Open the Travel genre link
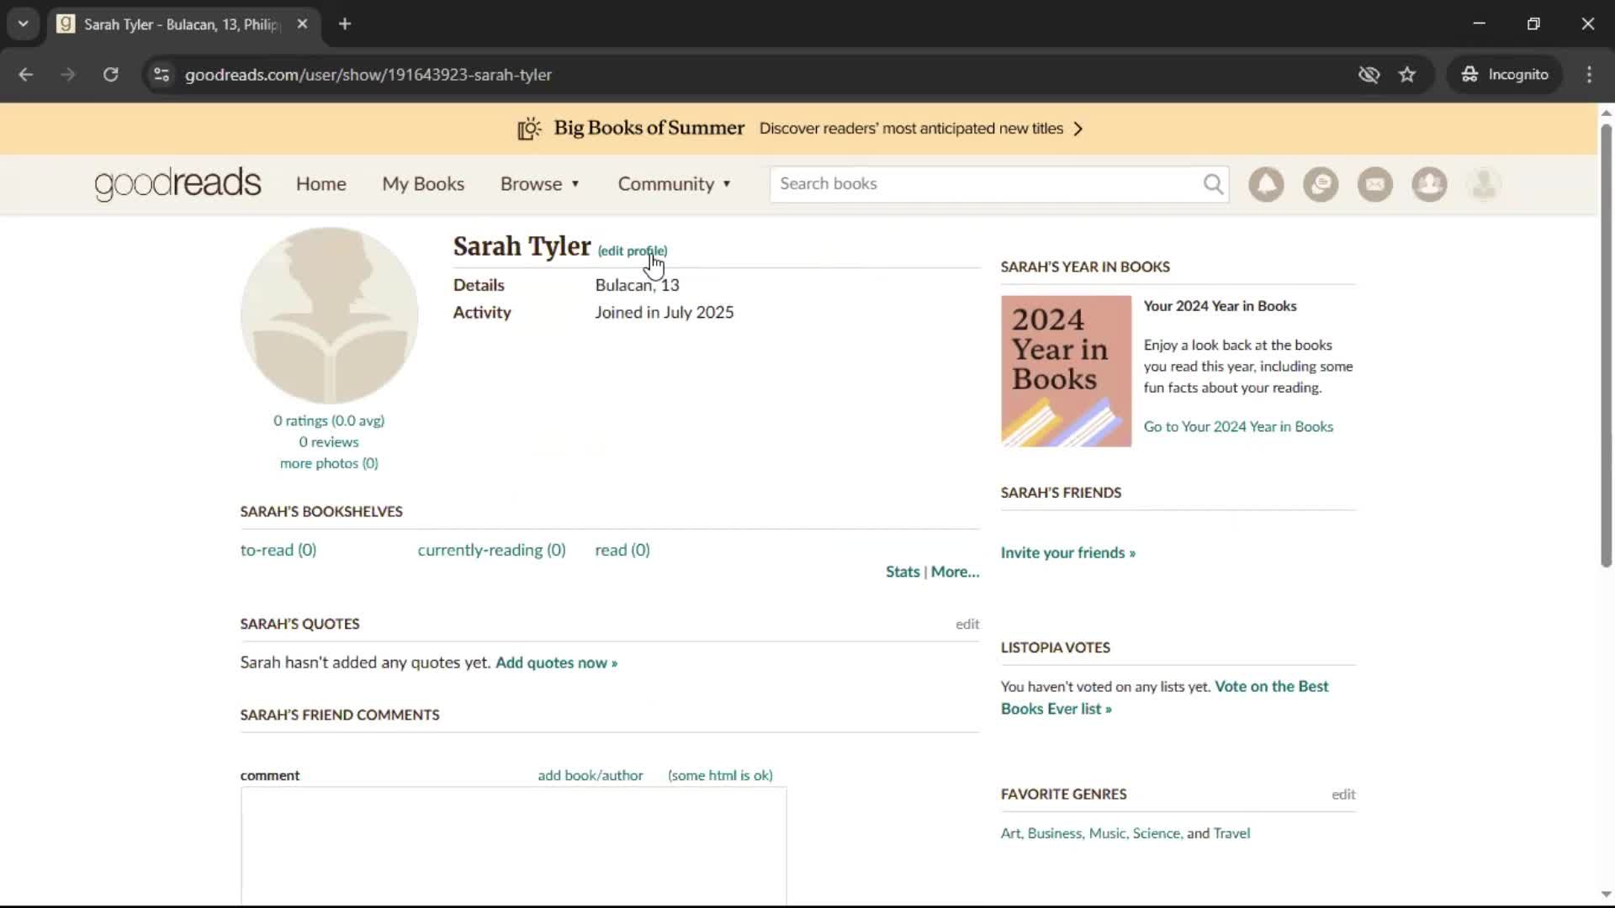This screenshot has height=908, width=1615. [x=1231, y=833]
